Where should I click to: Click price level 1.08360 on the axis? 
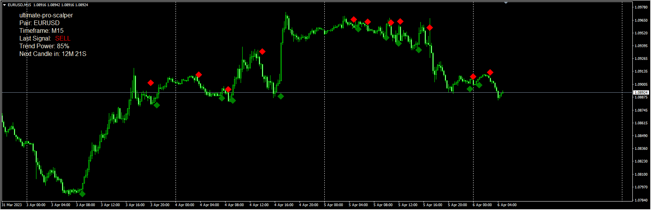[641, 149]
